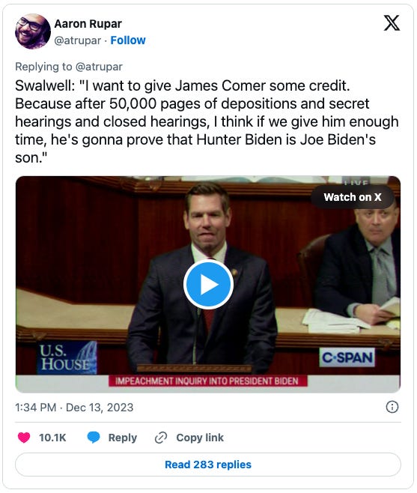Click the 1:34 PM Dec 13, 2023 timestamp
The width and height of the screenshot is (417, 493).
point(74,408)
